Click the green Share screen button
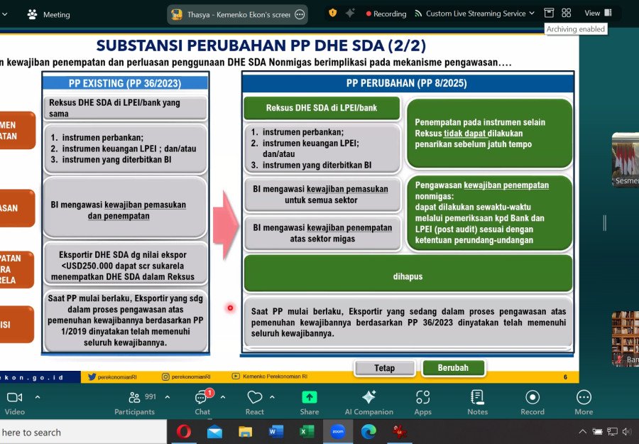Viewport: 639px width, 444px height. [x=310, y=403]
